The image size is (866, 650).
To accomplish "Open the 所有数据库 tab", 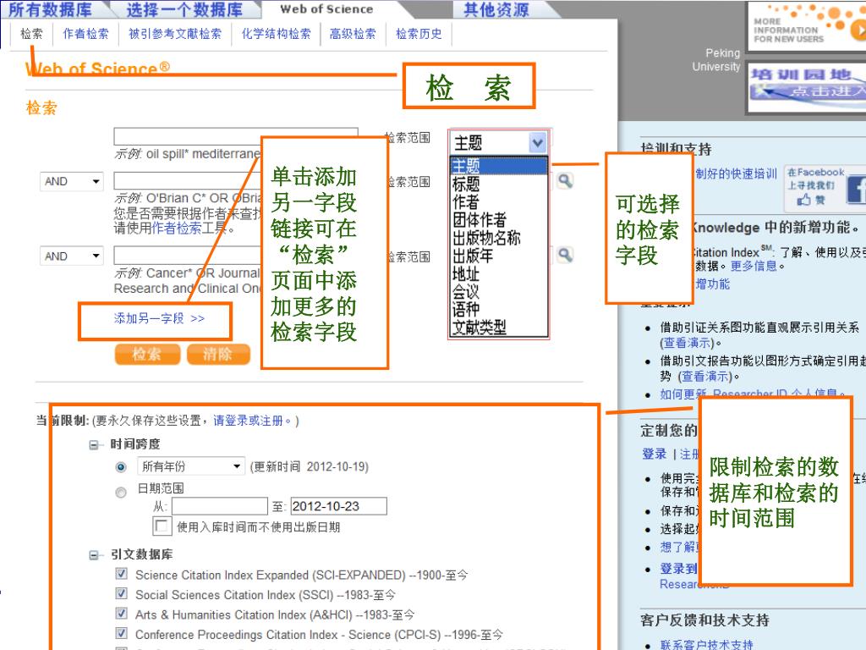I will tap(51, 8).
